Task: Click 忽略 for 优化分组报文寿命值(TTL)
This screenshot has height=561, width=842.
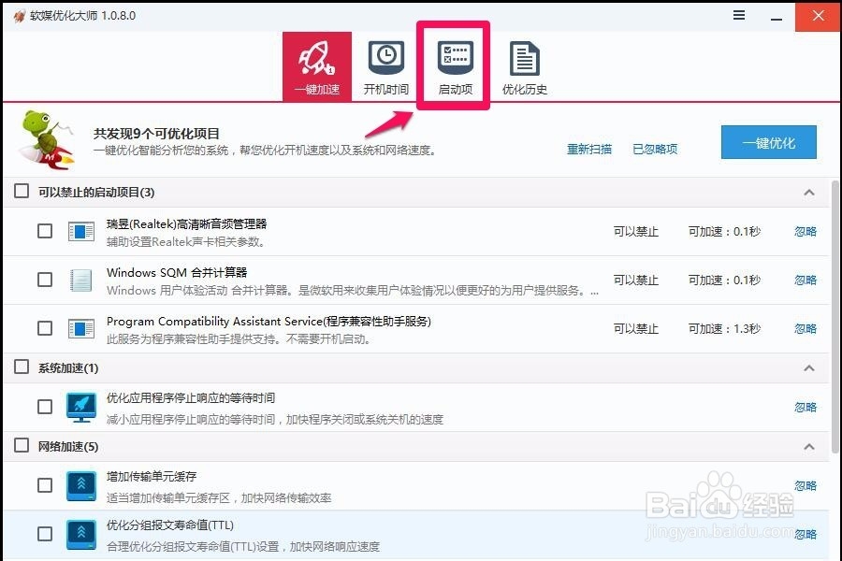Action: [805, 534]
